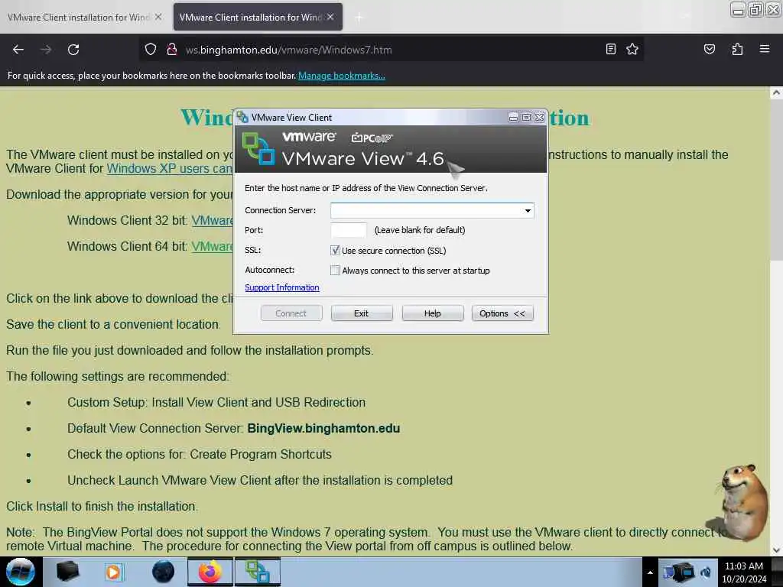Open the Save to Pocket icon
The height and width of the screenshot is (587, 783).
(x=709, y=49)
